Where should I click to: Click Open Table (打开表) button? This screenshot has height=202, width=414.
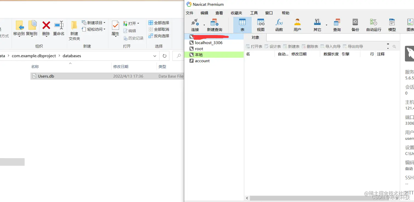coord(254,47)
